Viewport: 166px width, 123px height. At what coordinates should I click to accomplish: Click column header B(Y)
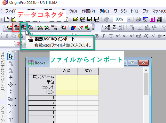pyautogui.click(x=88, y=71)
